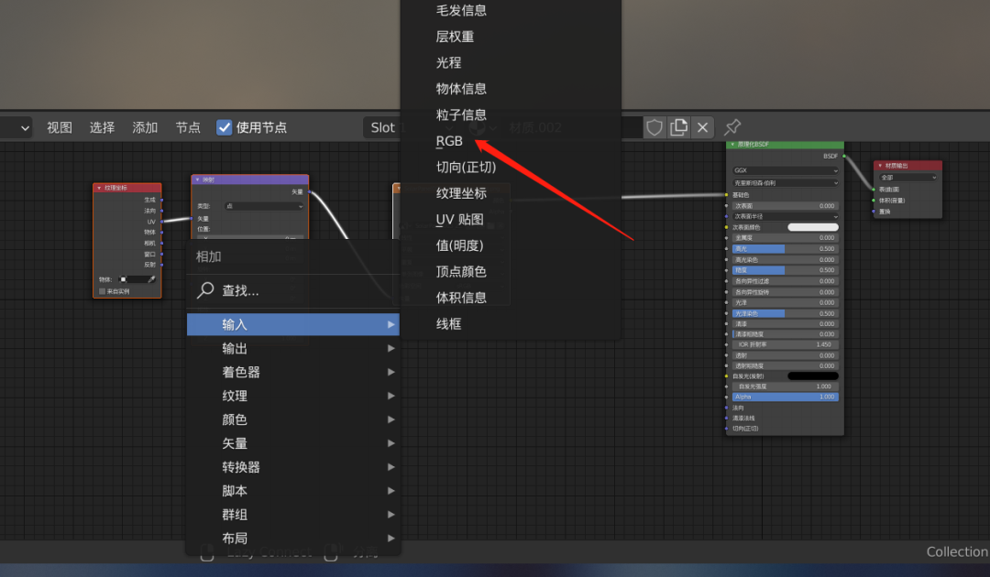Image resolution: width=990 pixels, height=577 pixels.
Task: Click the 反射 output socket on 纹理坐标 node
Action: coord(162,265)
